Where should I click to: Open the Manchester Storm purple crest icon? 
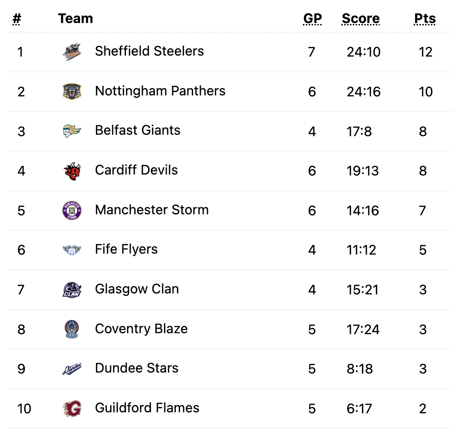tap(72, 210)
